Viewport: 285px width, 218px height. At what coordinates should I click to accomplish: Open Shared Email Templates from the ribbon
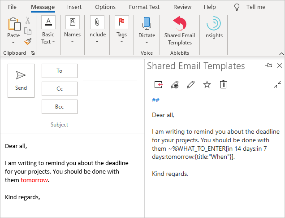[180, 31]
